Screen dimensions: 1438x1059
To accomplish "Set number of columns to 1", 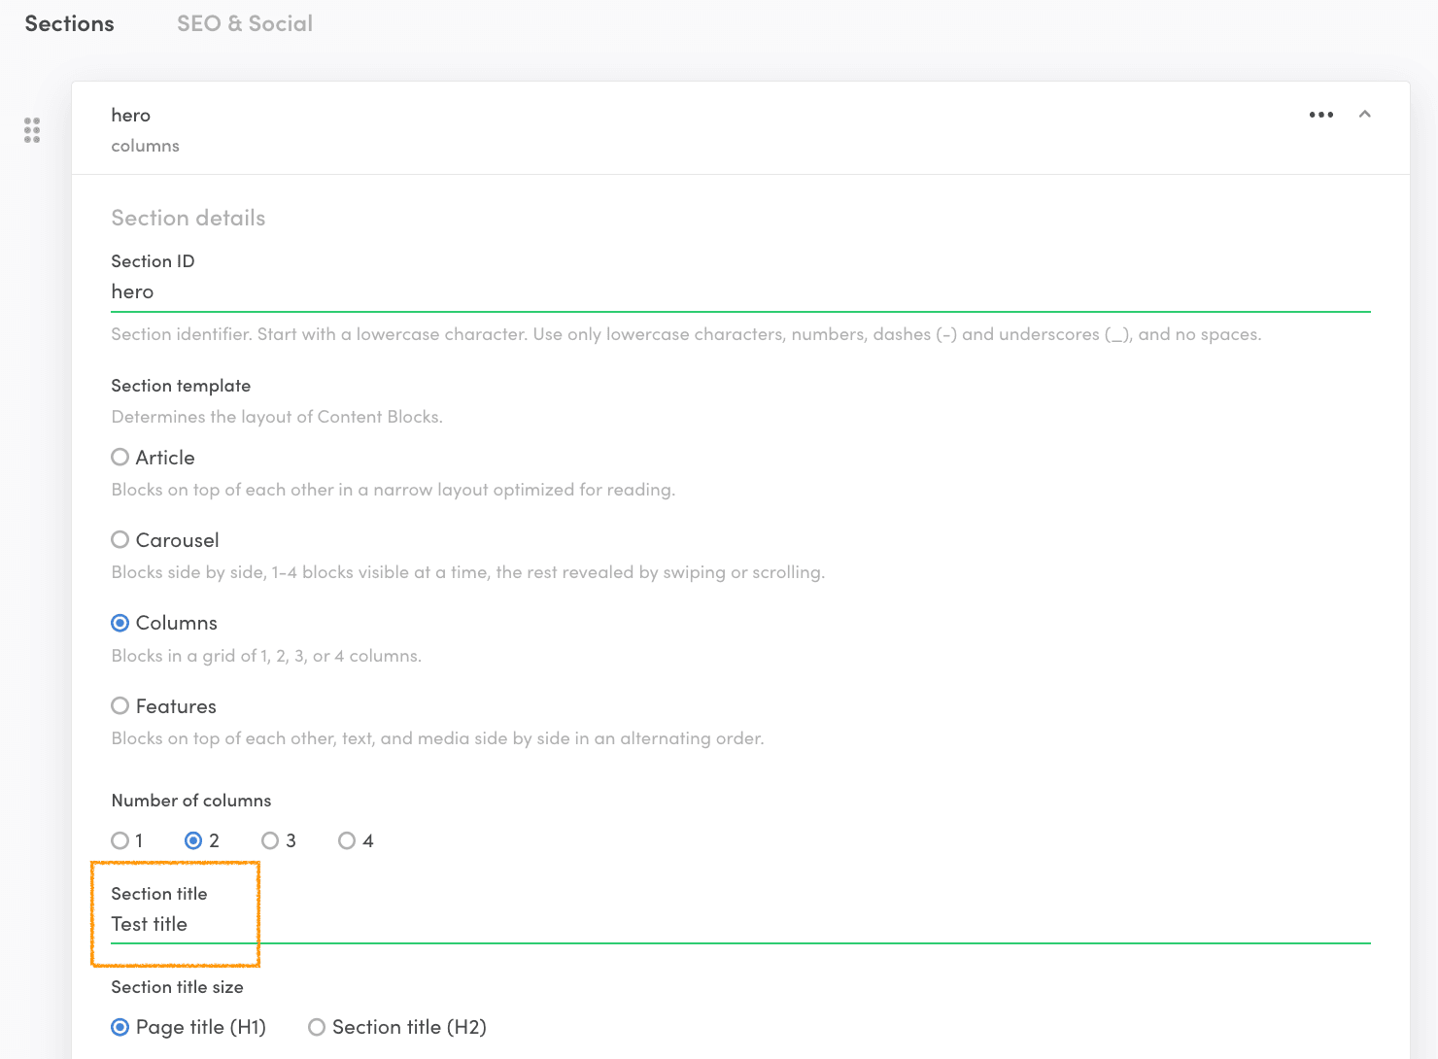I will coord(120,841).
